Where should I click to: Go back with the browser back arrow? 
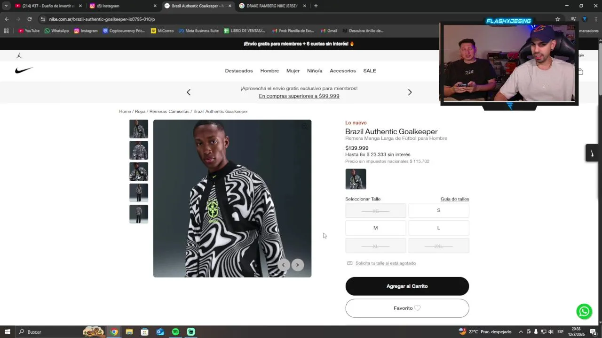click(x=7, y=19)
